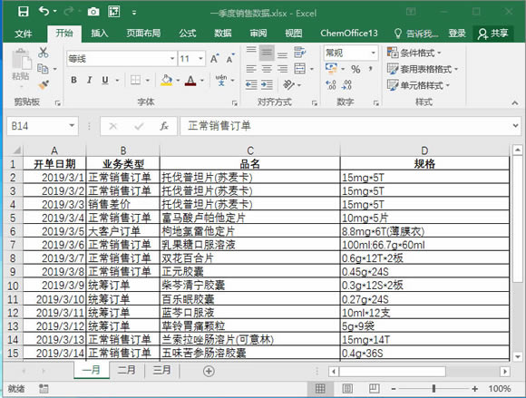The image size is (526, 398).
Task: Insert function with fx button
Action: pos(164,126)
